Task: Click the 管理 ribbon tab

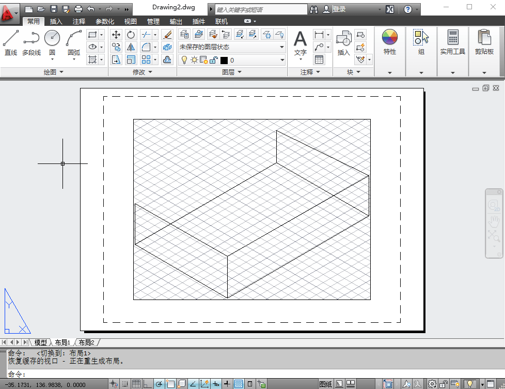Action: [153, 21]
